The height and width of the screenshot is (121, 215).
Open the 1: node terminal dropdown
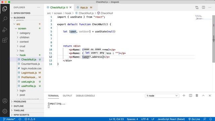162,95
